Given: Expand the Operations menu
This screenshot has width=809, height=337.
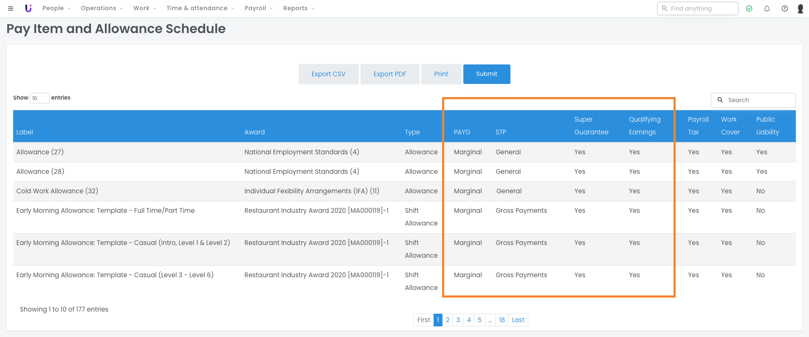Looking at the screenshot, I should pyautogui.click(x=102, y=8).
